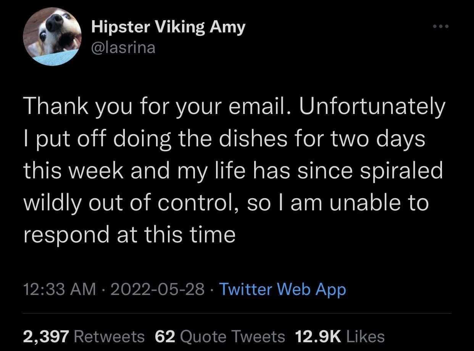Click the 2022-05-28 date
Screen dimensions: 474x351
156,289
